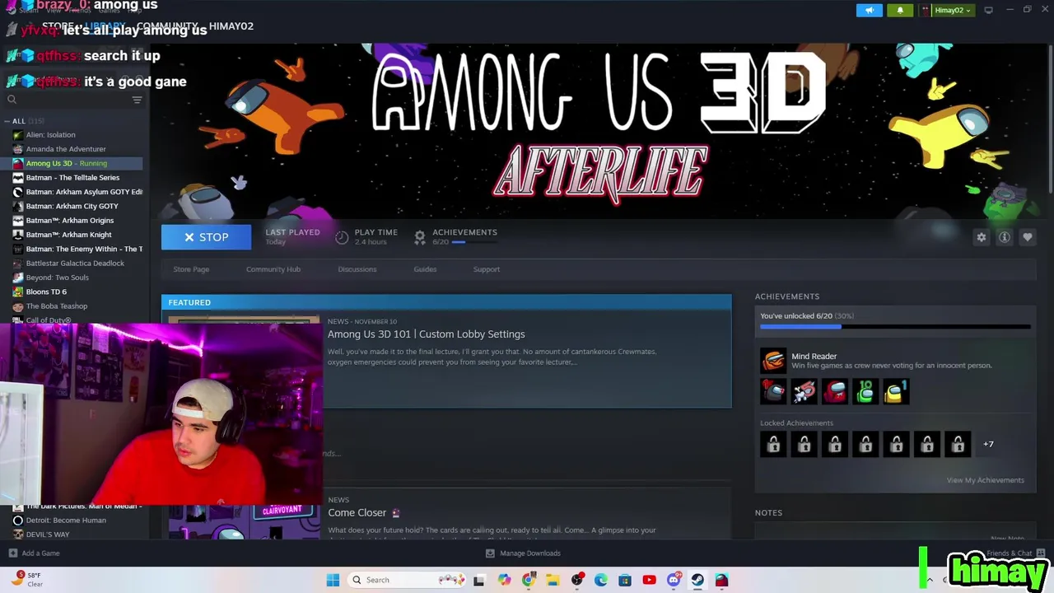
Task: Show hidden system tray icons chevron
Action: click(x=930, y=580)
